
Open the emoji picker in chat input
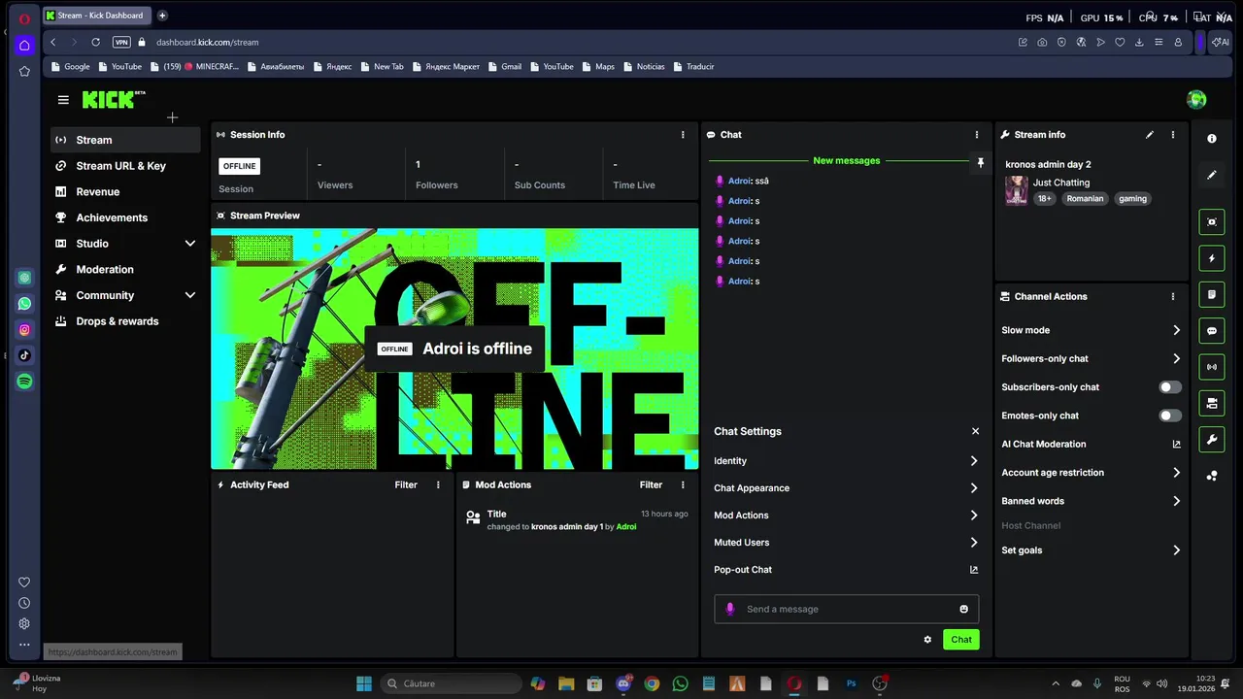pos(963,610)
